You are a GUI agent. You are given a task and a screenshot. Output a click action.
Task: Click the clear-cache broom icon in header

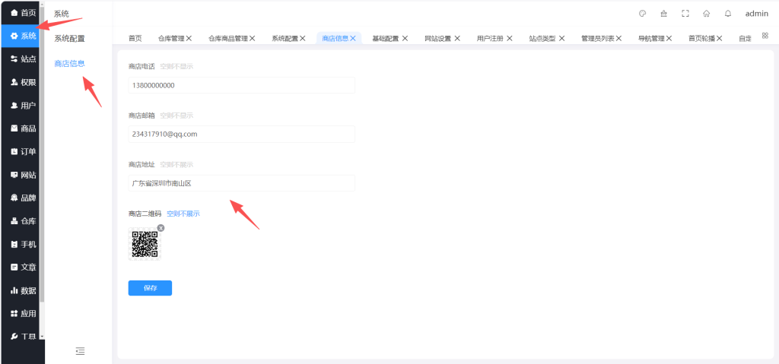point(663,14)
